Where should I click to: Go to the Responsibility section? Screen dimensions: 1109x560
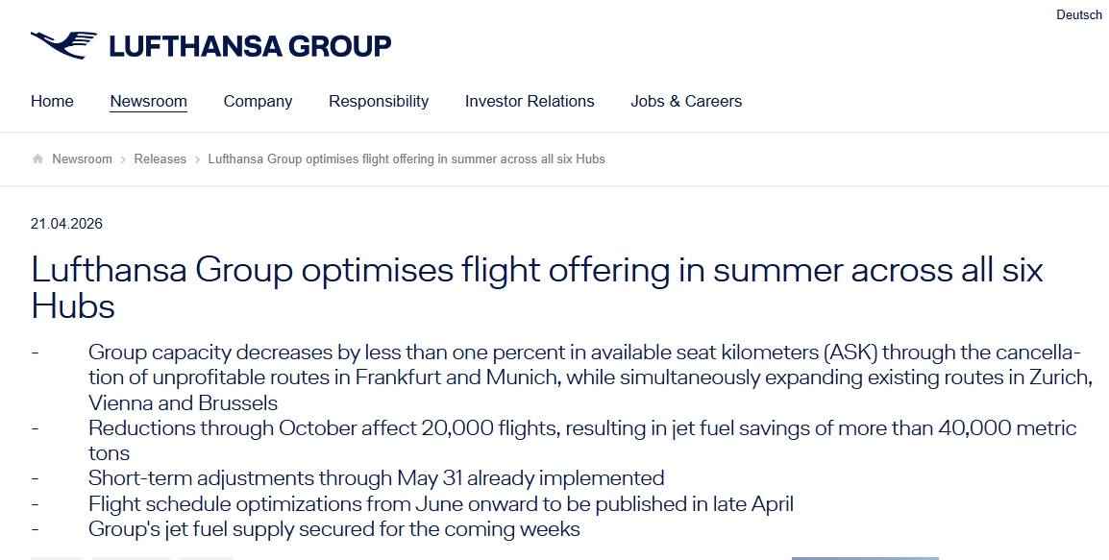[379, 101]
